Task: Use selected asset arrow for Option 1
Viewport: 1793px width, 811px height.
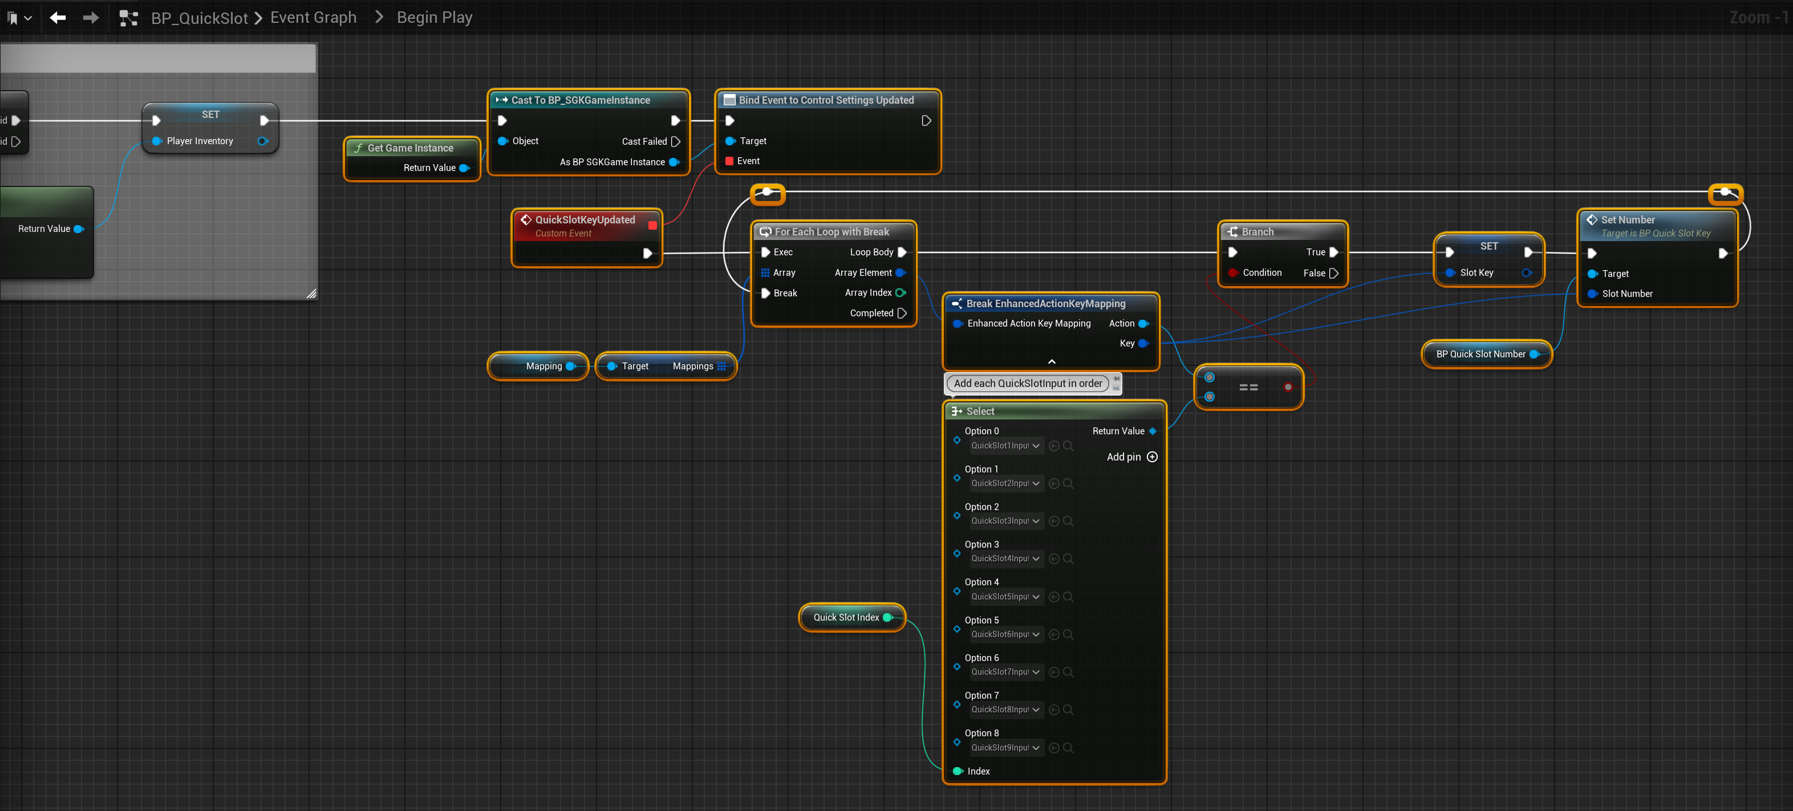Action: (1054, 483)
